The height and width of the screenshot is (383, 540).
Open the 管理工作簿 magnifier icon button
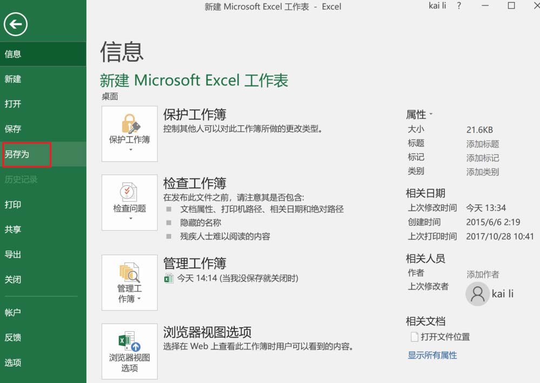[130, 283]
